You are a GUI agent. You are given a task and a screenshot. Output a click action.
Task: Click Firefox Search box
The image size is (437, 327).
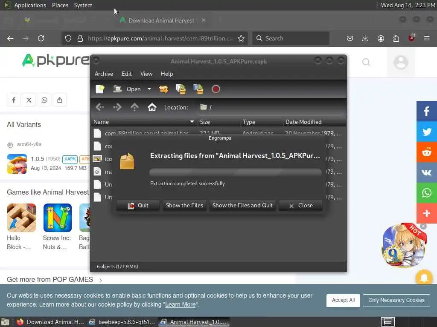(291, 38)
